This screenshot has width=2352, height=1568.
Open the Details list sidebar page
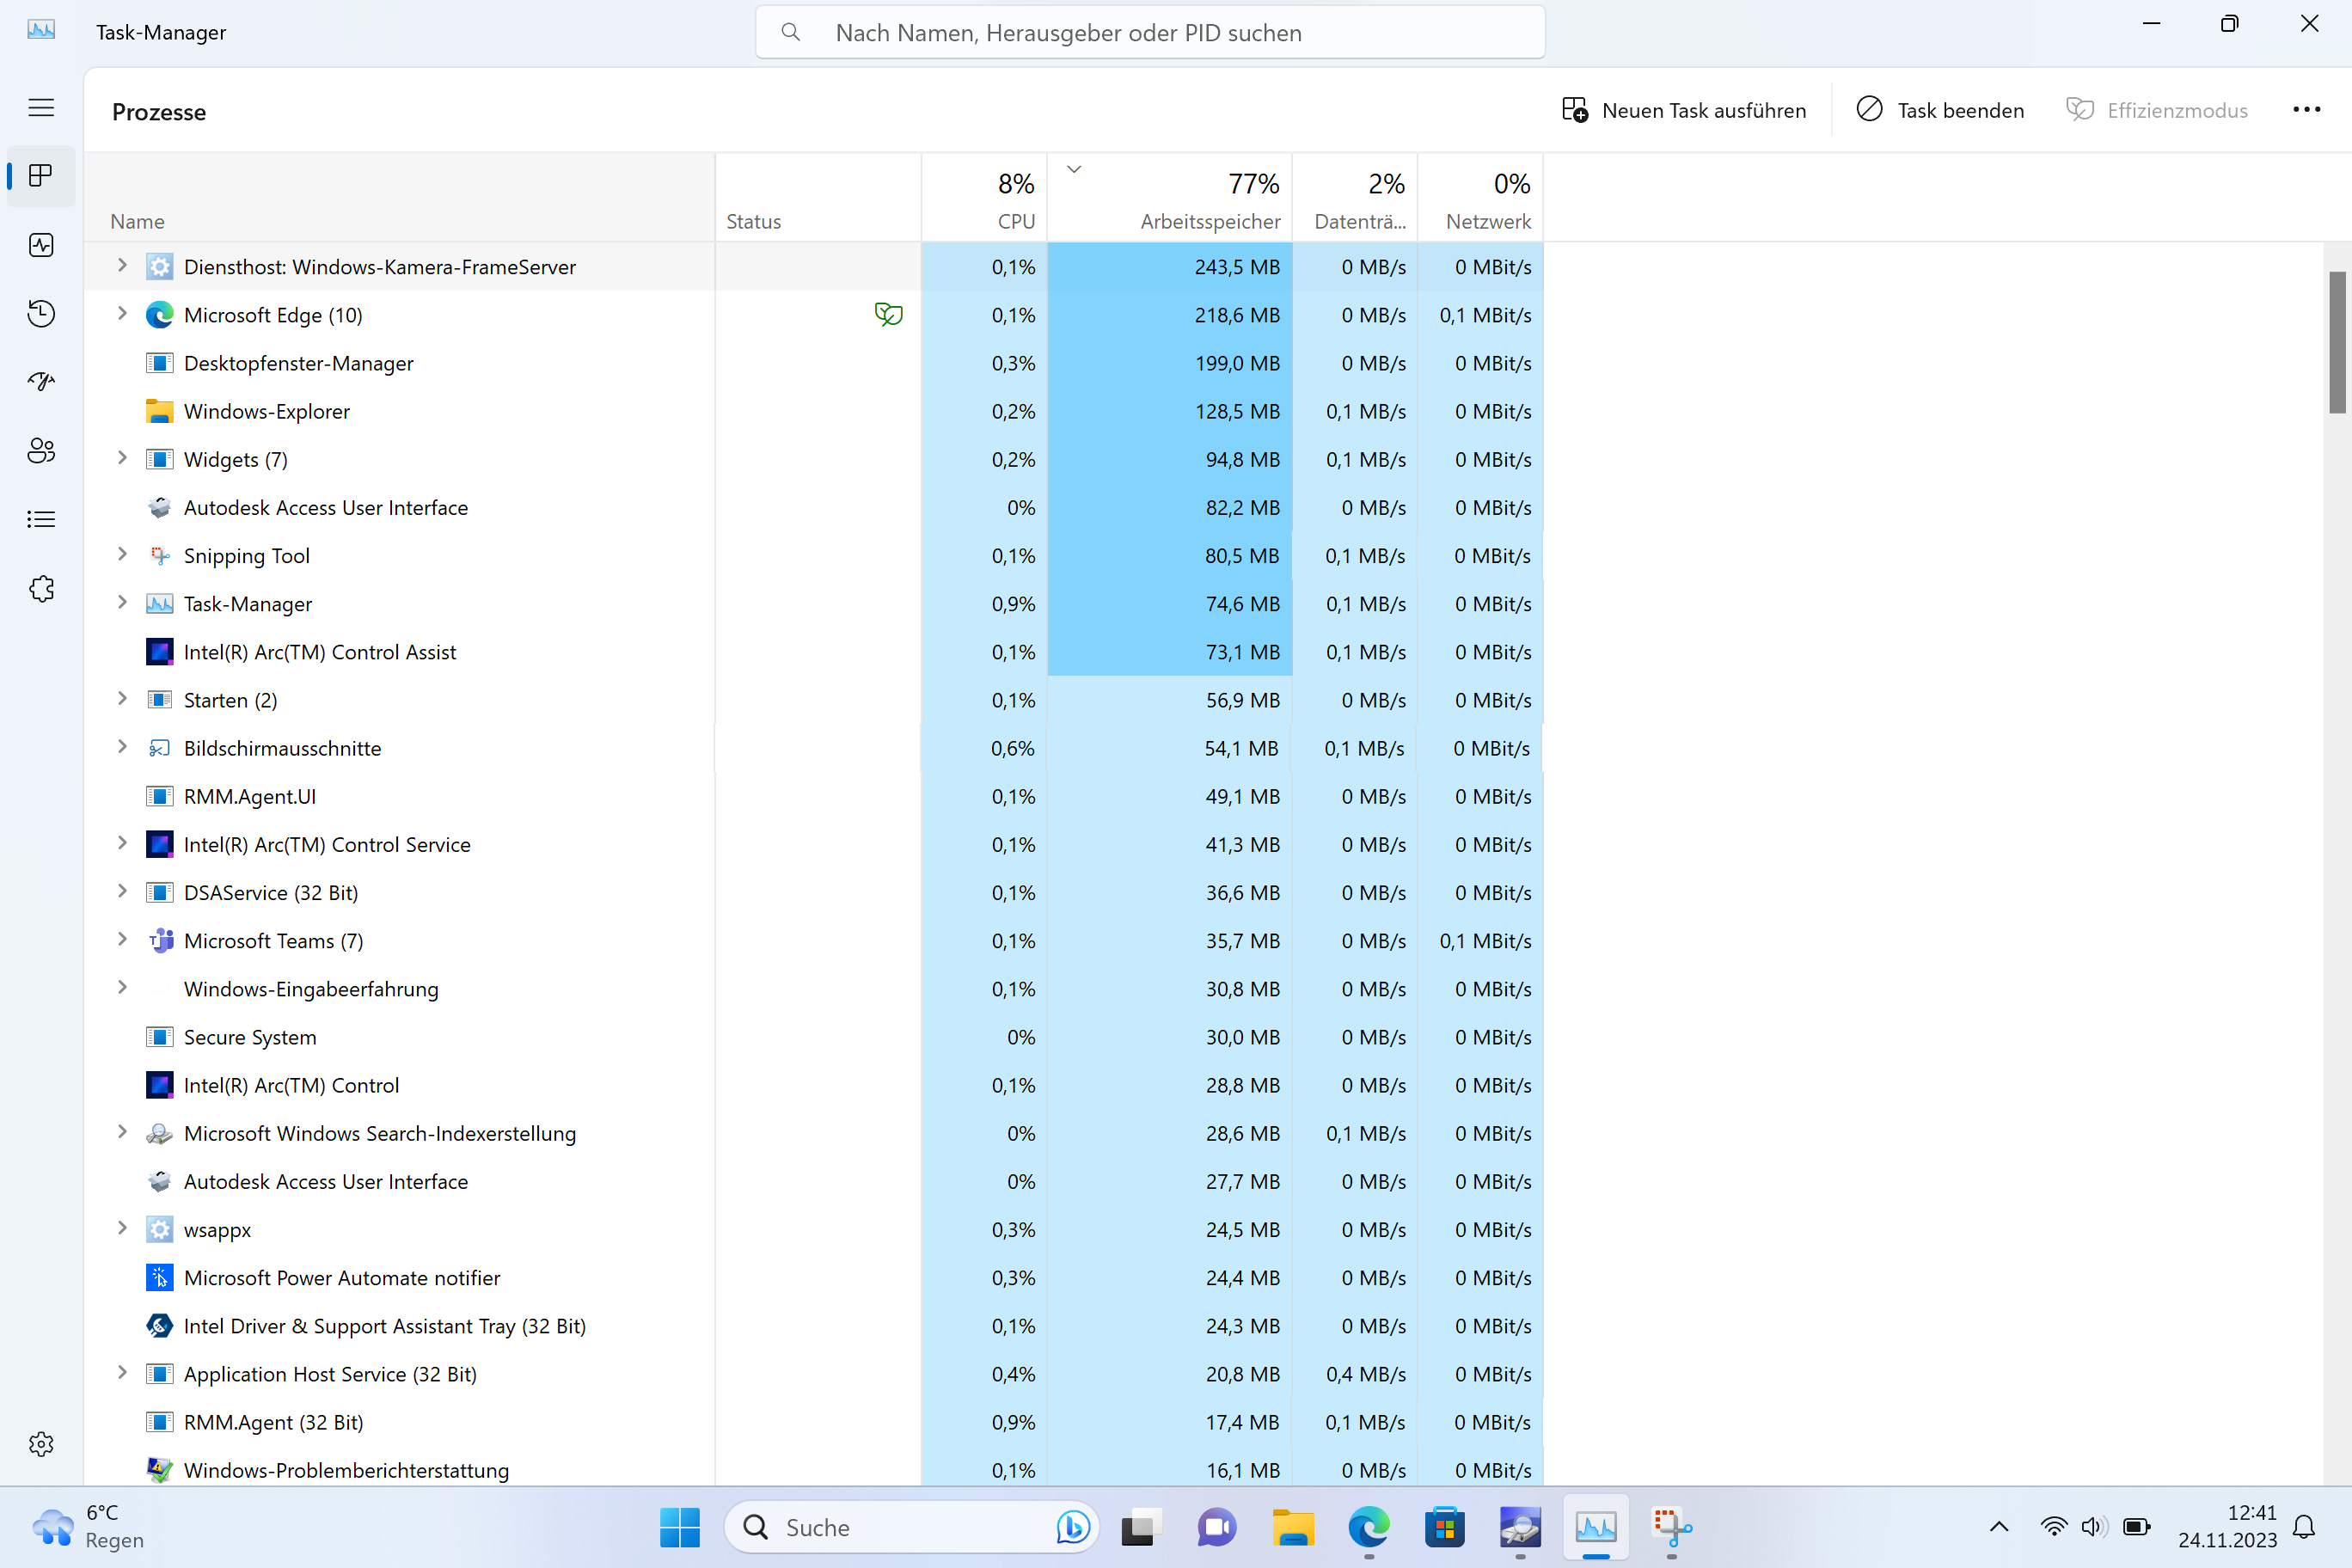pos(41,519)
